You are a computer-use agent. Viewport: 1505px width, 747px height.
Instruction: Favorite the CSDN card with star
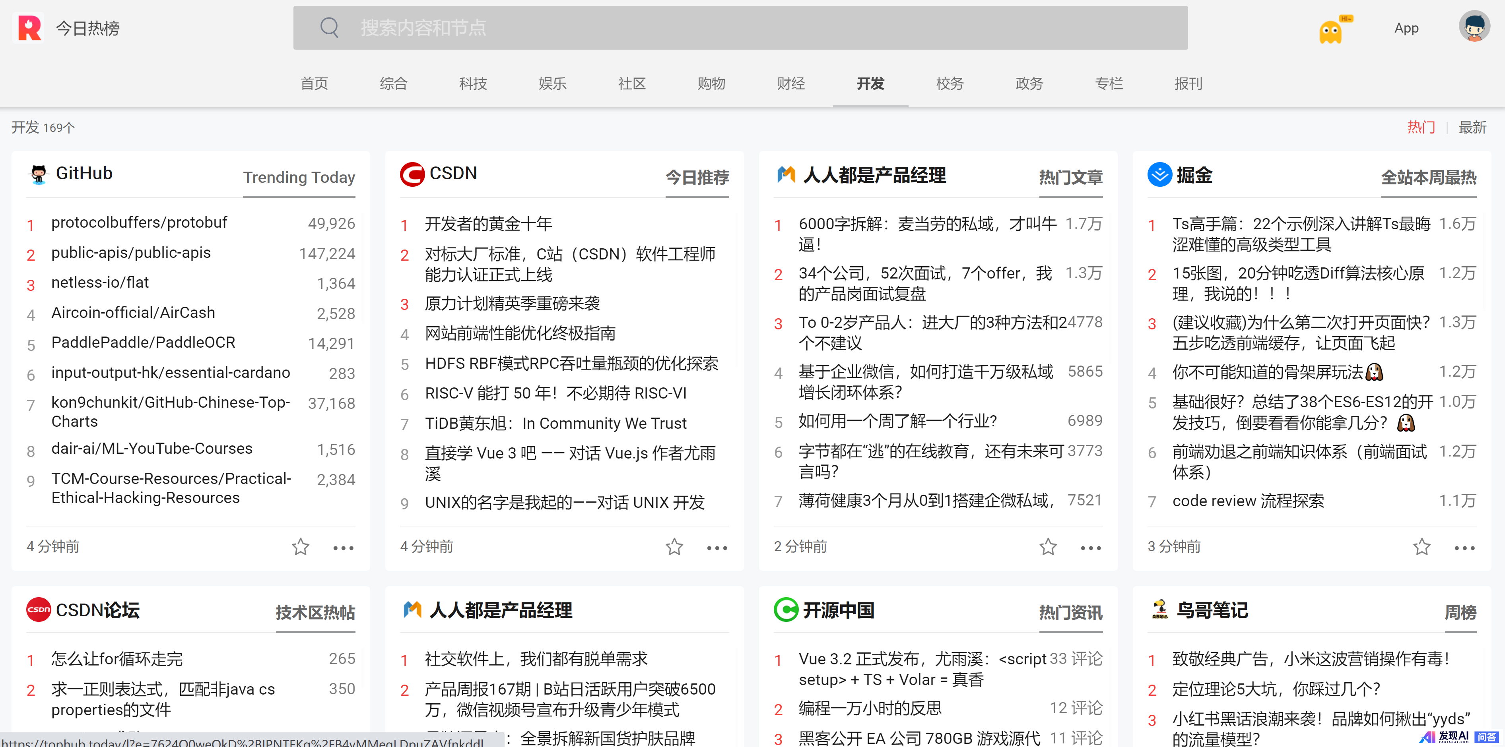674,547
